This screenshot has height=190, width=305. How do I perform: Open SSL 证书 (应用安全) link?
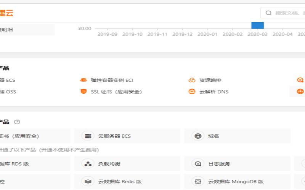pyautogui.click(x=116, y=92)
